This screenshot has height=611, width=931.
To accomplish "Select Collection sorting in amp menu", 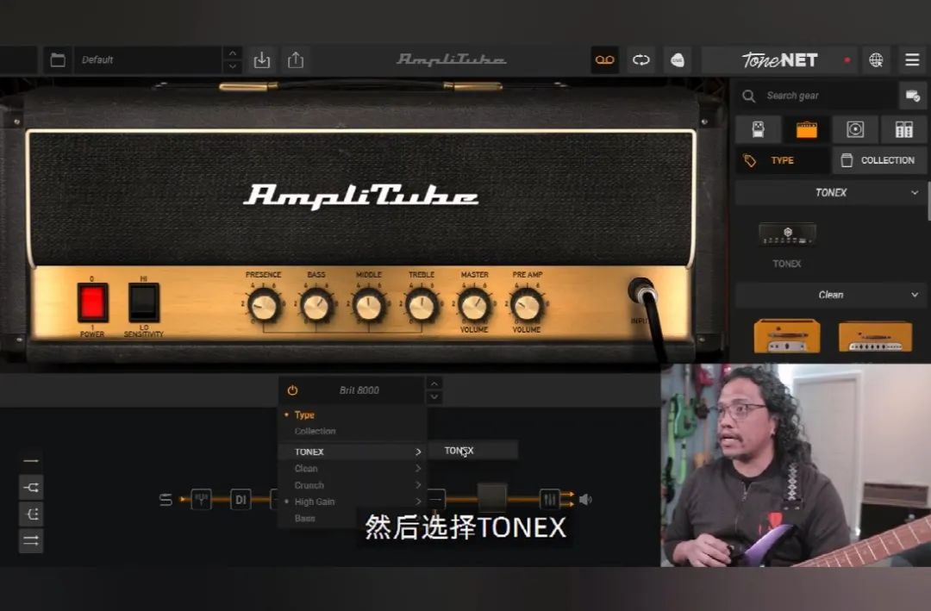I will (315, 431).
